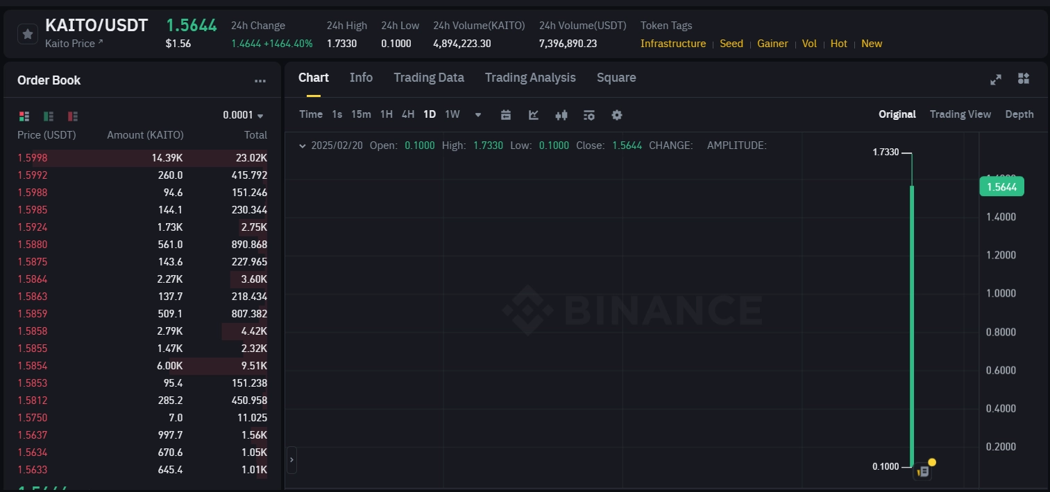Switch to the Trading Analysis tab

point(530,78)
